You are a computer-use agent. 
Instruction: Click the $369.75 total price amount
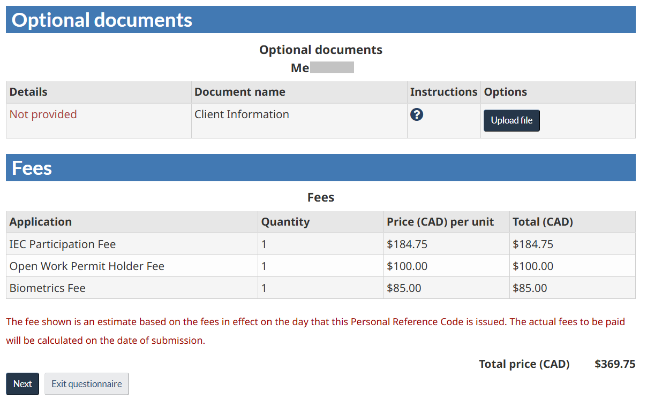coord(615,364)
